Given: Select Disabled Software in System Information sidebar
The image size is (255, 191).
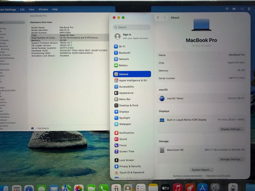Looking at the screenshot, I should 8,123.
